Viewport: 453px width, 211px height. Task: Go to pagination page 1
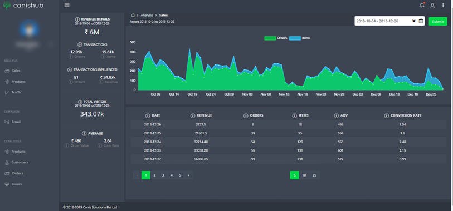146,175
